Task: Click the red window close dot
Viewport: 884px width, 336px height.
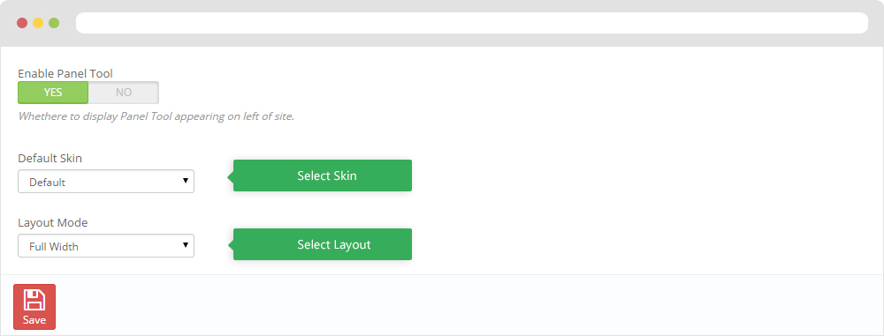Action: (22, 23)
